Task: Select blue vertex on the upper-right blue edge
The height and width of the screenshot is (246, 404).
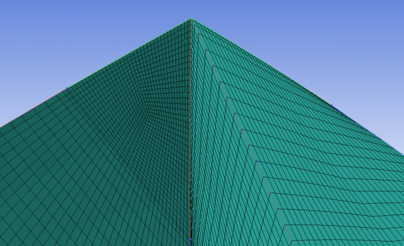Action: 332,105
